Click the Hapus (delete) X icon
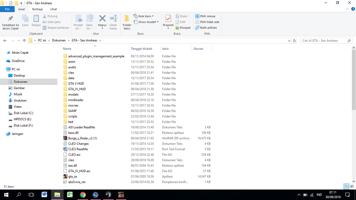 tap(102, 19)
